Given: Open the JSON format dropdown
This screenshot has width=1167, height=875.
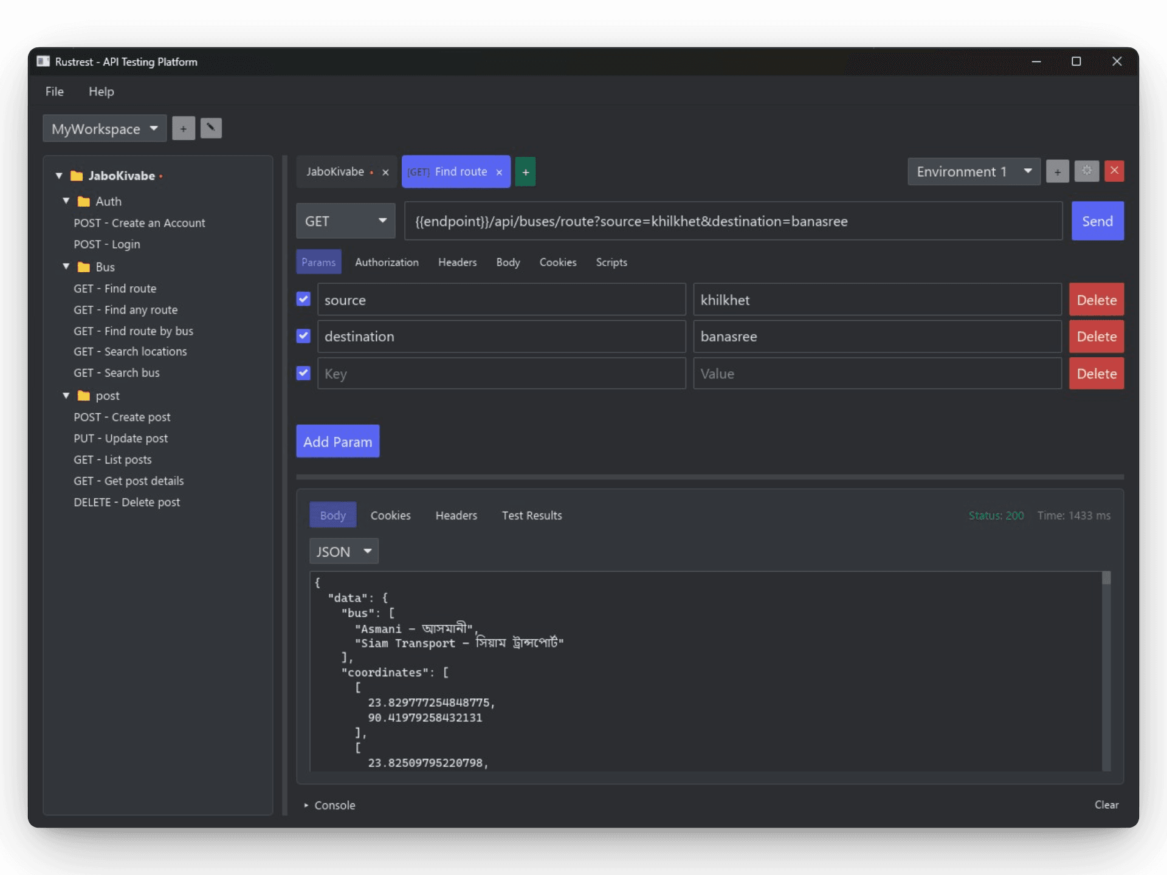Looking at the screenshot, I should 344,551.
